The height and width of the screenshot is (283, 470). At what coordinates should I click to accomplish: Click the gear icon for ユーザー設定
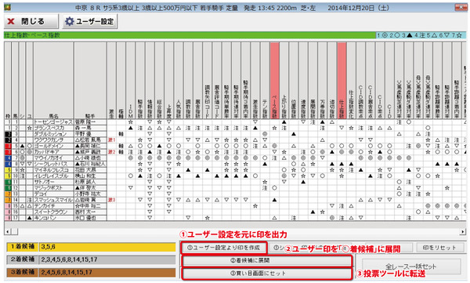[70, 21]
